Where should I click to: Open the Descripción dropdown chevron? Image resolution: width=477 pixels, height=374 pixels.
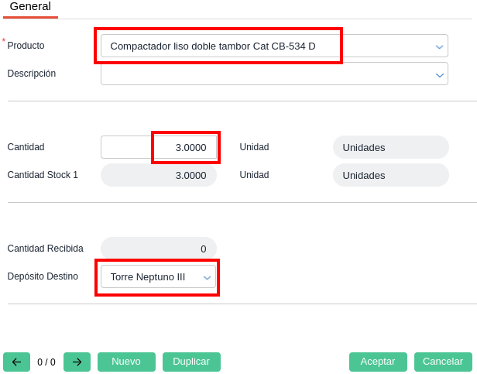(x=439, y=74)
